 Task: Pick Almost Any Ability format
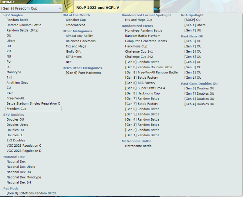(79, 36)
